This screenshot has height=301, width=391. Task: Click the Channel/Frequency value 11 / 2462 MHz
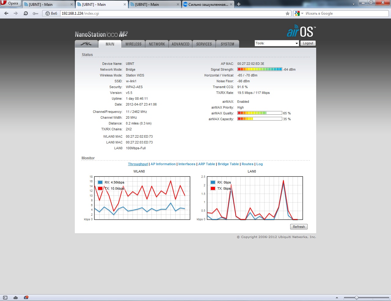pos(136,112)
